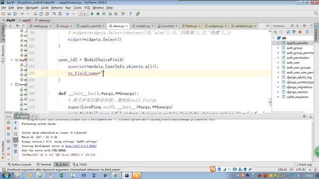Open the Terminal tool window
Image resolution: width=319 pixels, height=179 pixels.
pos(44,165)
